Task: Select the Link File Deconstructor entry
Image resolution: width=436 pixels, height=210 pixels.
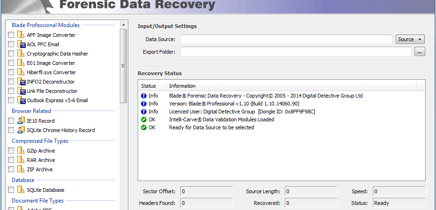Action: coord(52,91)
